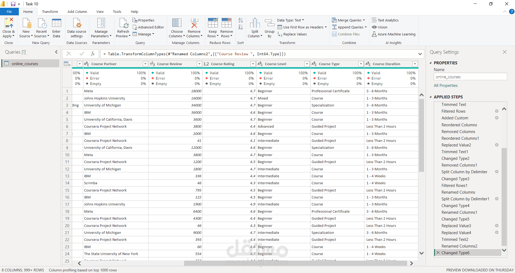
Task: Open settings gear for Filtered Rows step
Action: click(x=497, y=111)
